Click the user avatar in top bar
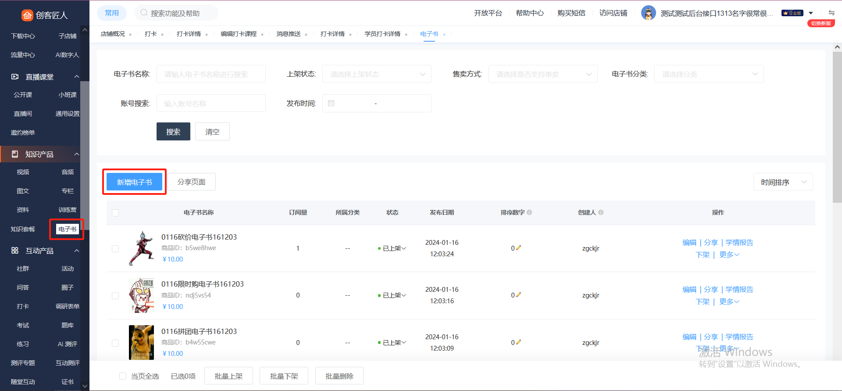 (x=648, y=13)
